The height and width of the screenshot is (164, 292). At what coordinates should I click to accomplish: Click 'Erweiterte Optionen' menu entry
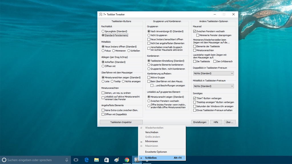click(x=156, y=152)
